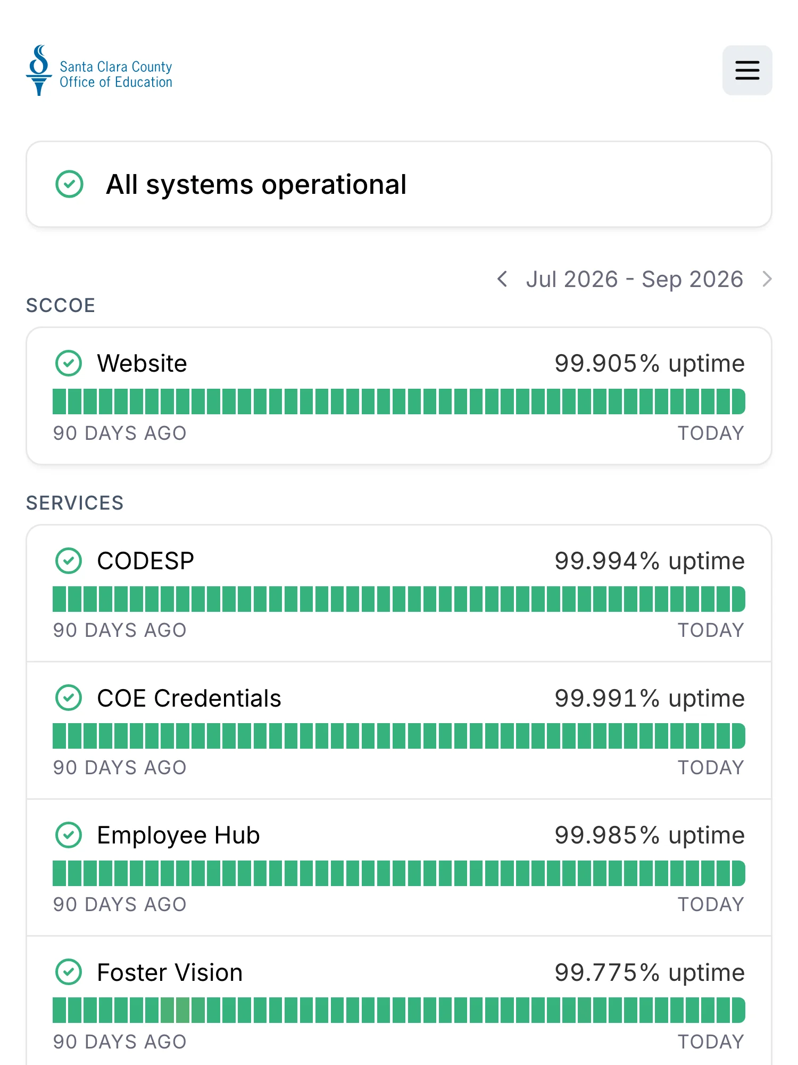Click the Santa Clara County Office of Education logo
The width and height of the screenshot is (798, 1065).
99,70
